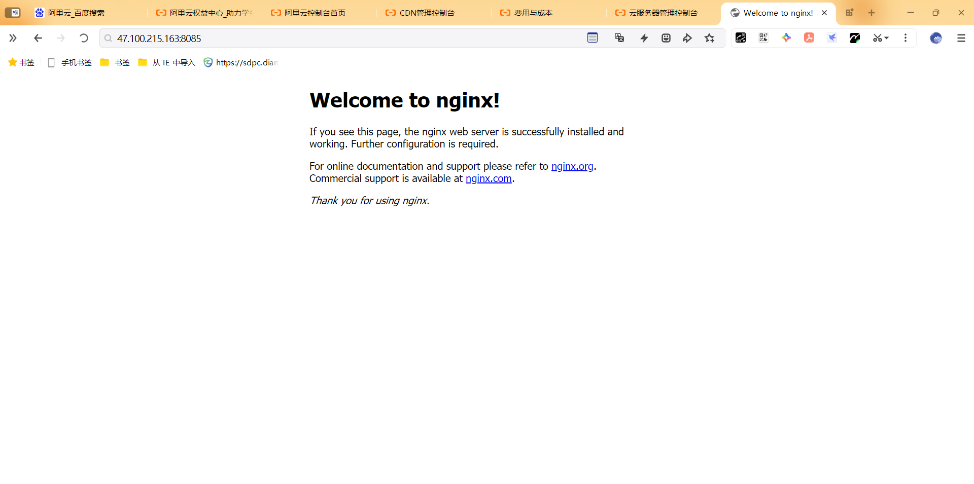Follow the nginx.org link
This screenshot has height=484, width=974.
point(572,166)
